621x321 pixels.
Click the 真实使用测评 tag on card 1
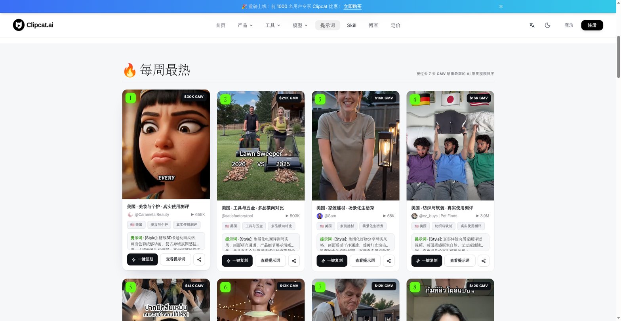click(187, 225)
